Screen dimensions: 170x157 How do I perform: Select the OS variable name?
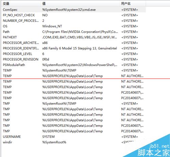click(5, 26)
